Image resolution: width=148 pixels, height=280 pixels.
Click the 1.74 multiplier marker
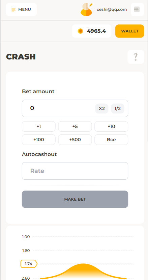pyautogui.click(x=29, y=264)
